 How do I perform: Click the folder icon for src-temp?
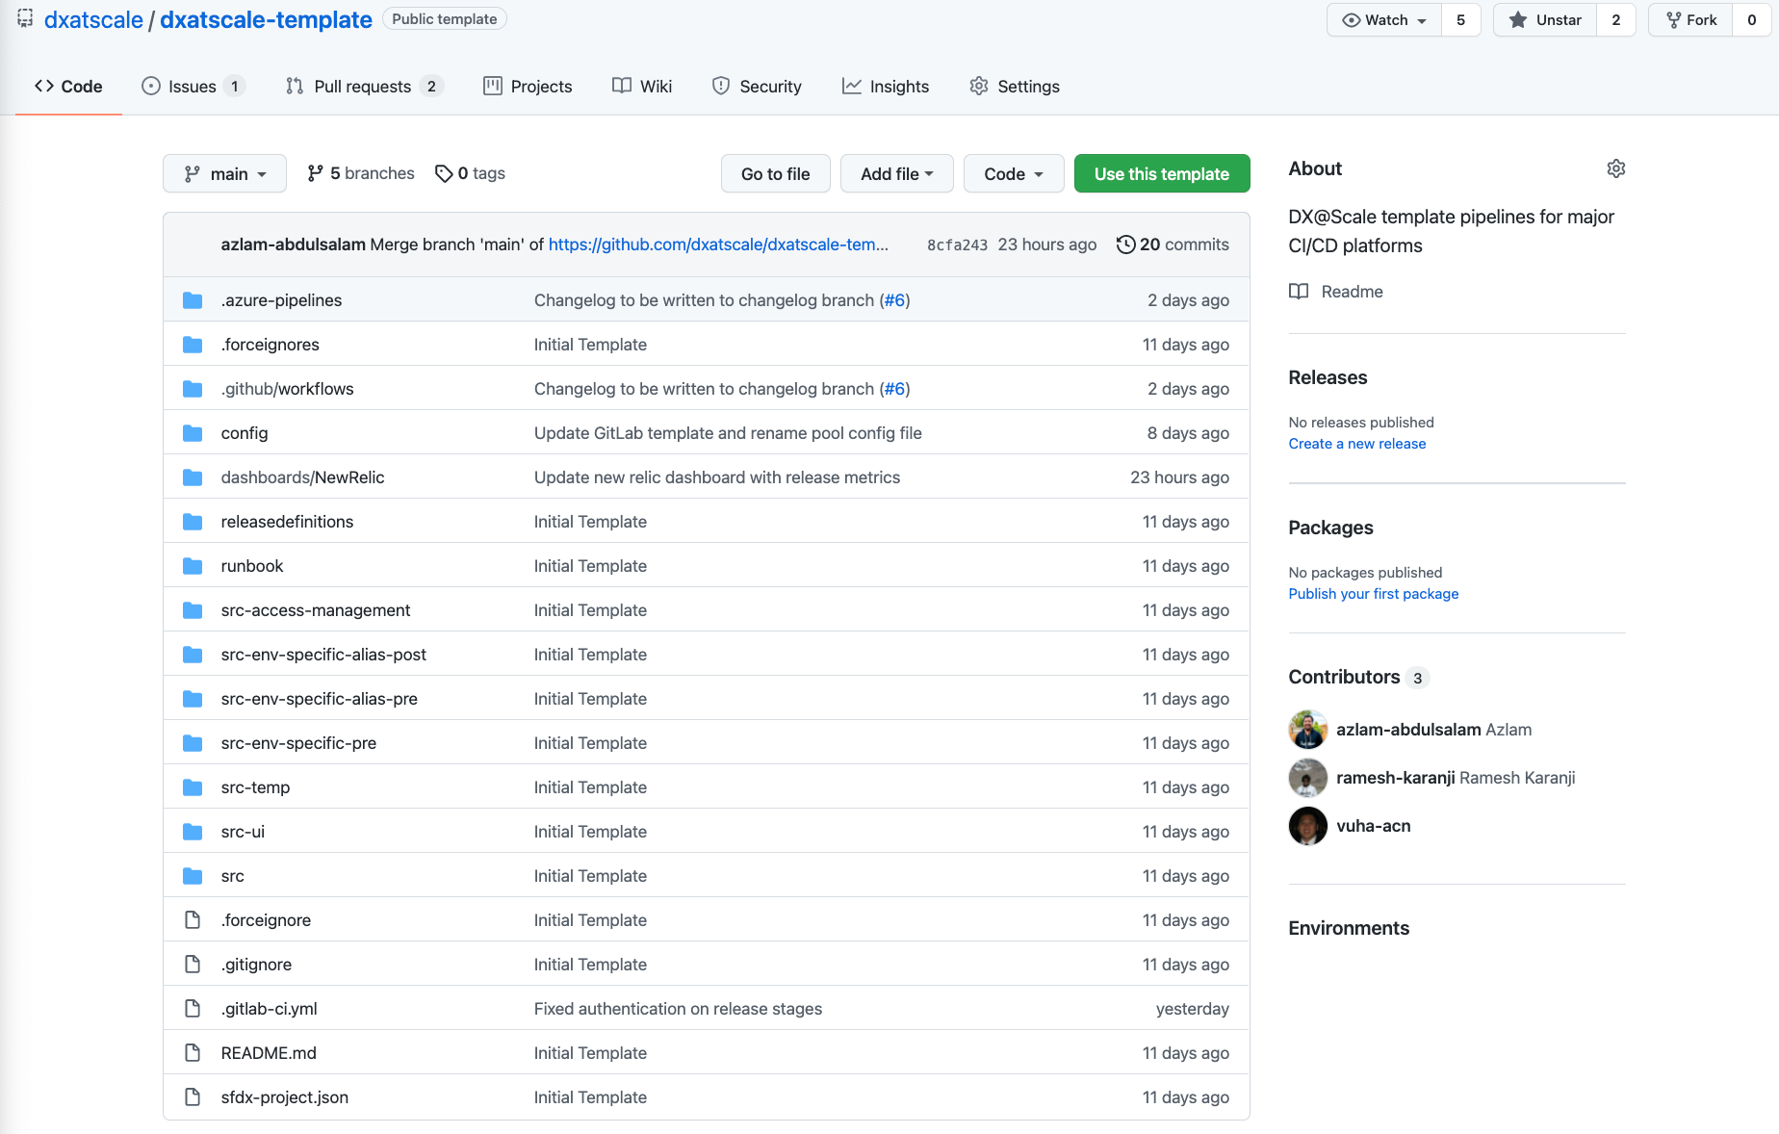click(193, 787)
